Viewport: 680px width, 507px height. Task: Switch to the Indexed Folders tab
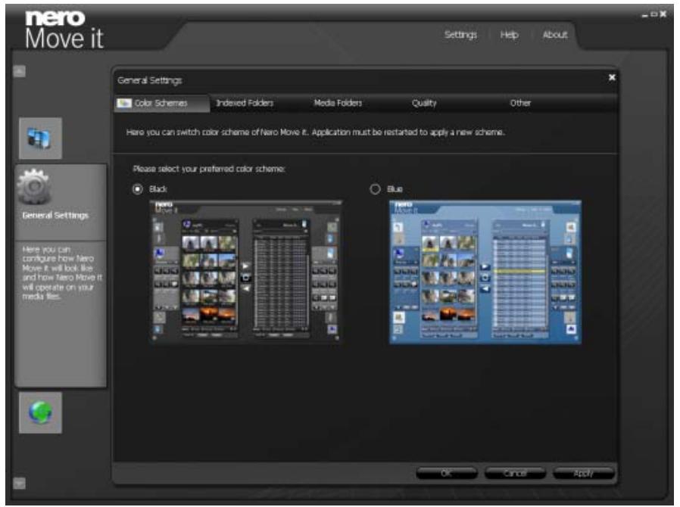tap(245, 103)
